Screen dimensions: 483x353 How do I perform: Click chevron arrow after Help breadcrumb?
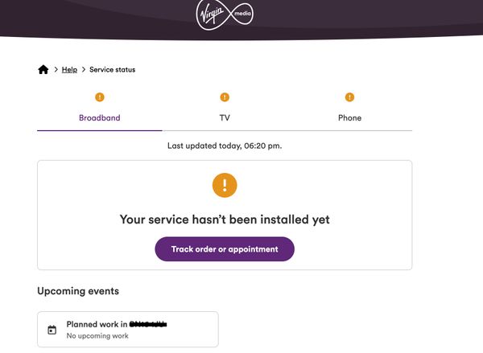click(84, 69)
